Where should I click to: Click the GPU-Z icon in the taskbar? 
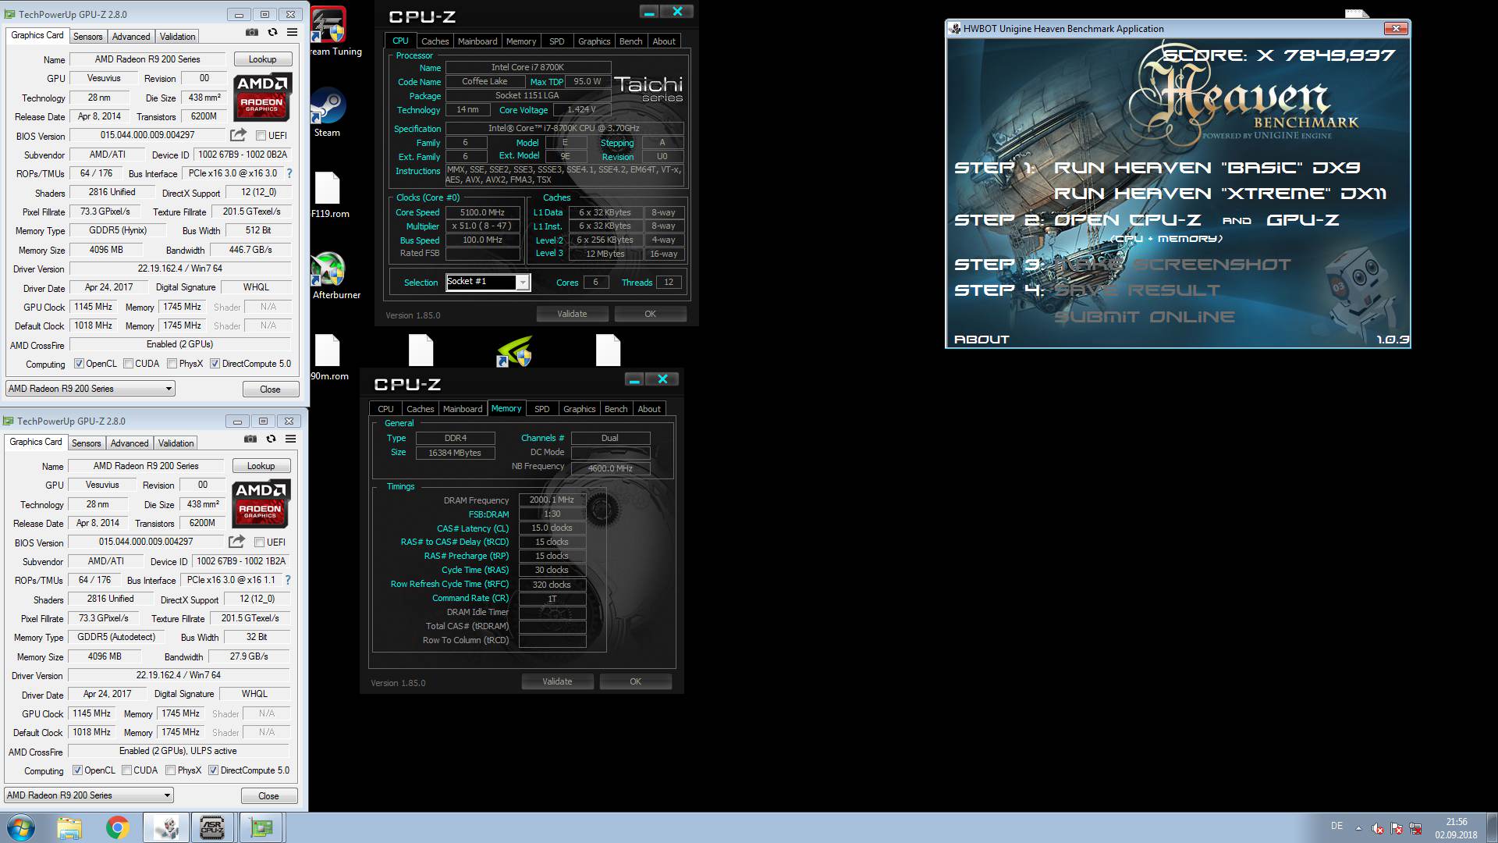point(261,827)
